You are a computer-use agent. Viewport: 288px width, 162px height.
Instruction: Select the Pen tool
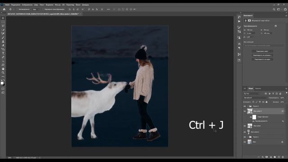coord(3,57)
